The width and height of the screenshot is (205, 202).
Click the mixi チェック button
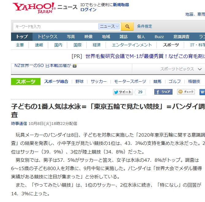[186, 92]
